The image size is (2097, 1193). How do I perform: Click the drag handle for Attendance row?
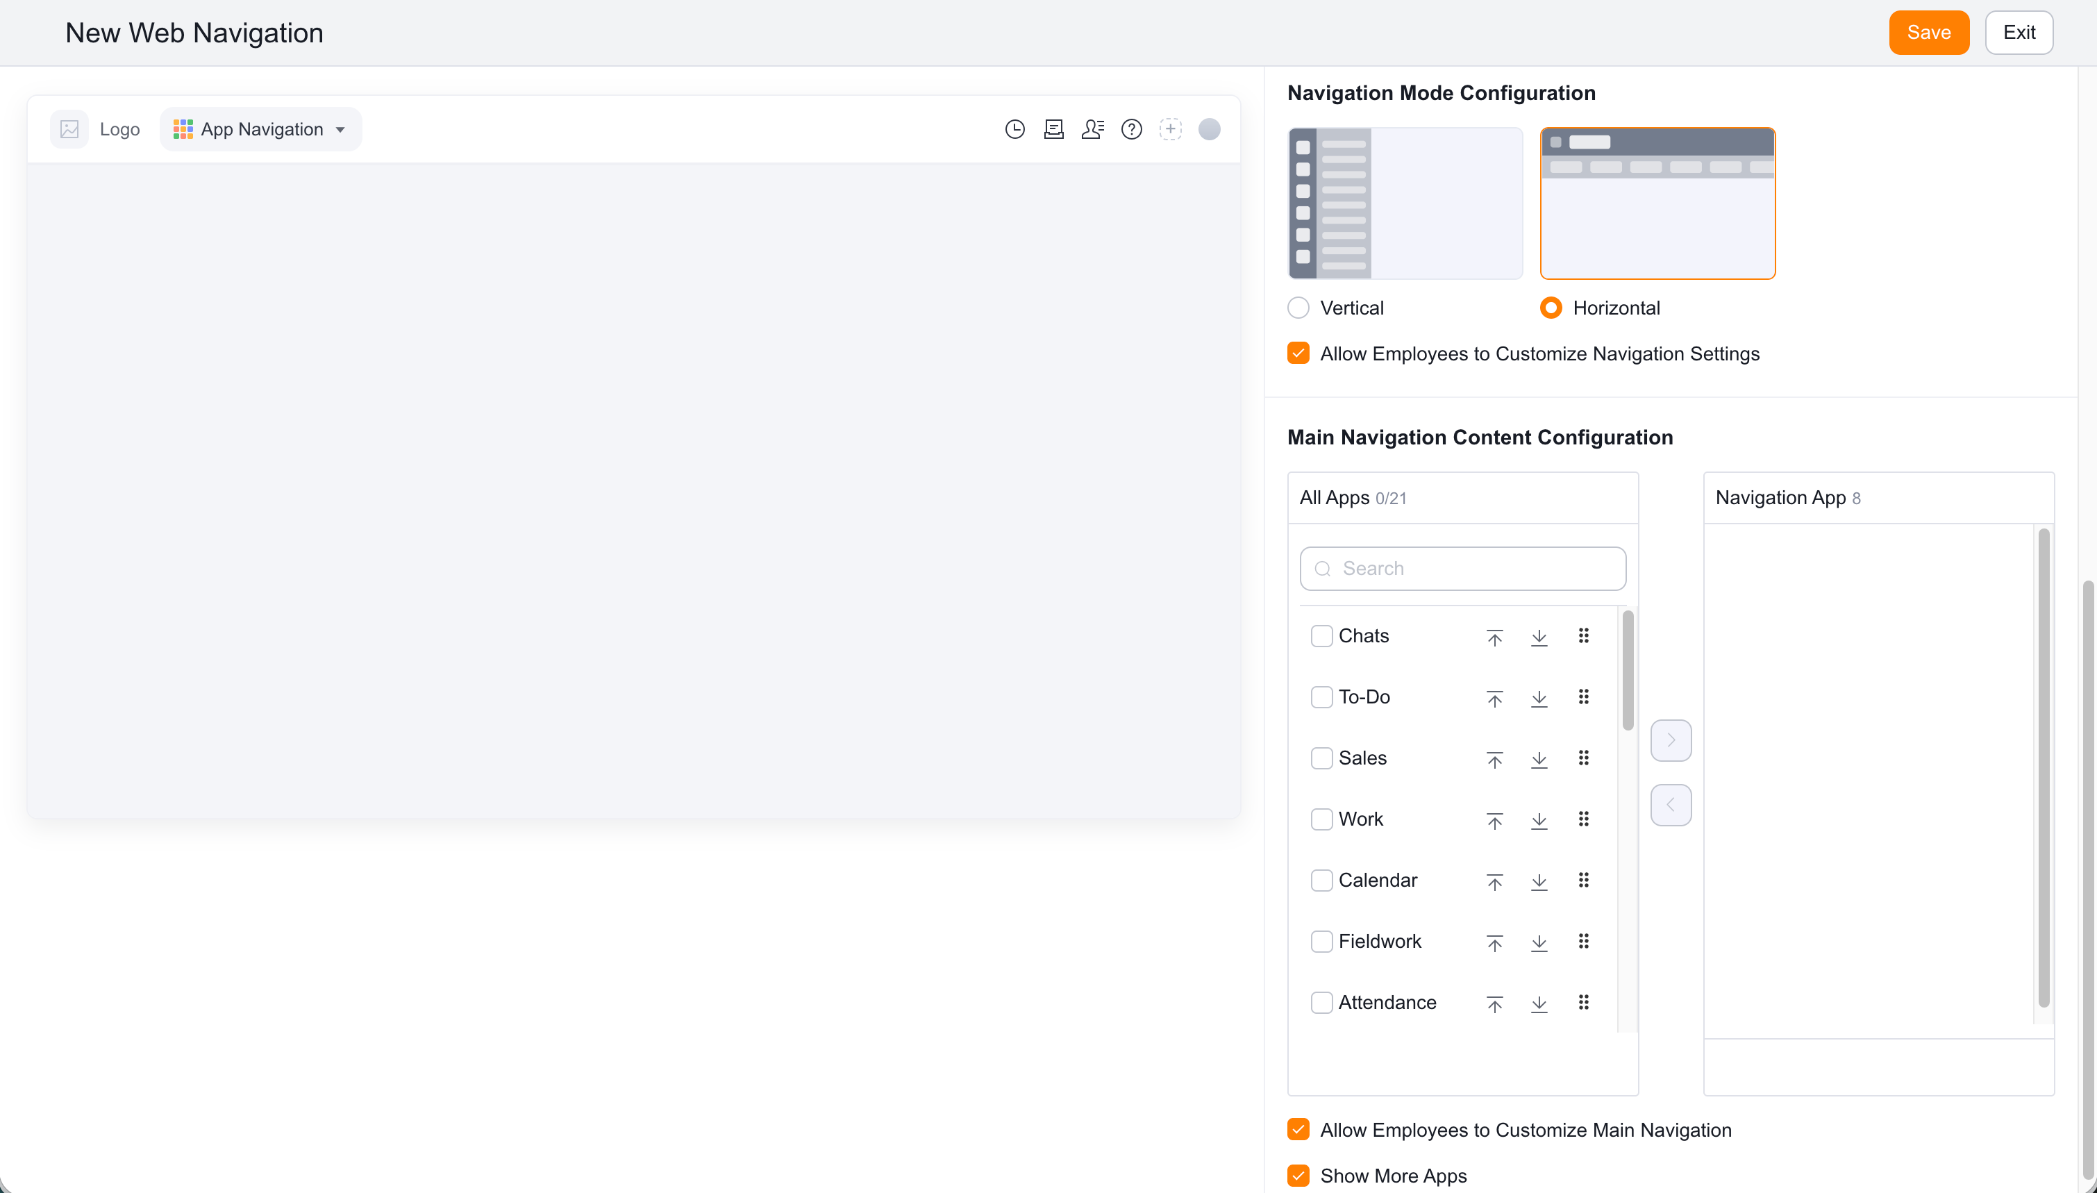point(1583,1003)
